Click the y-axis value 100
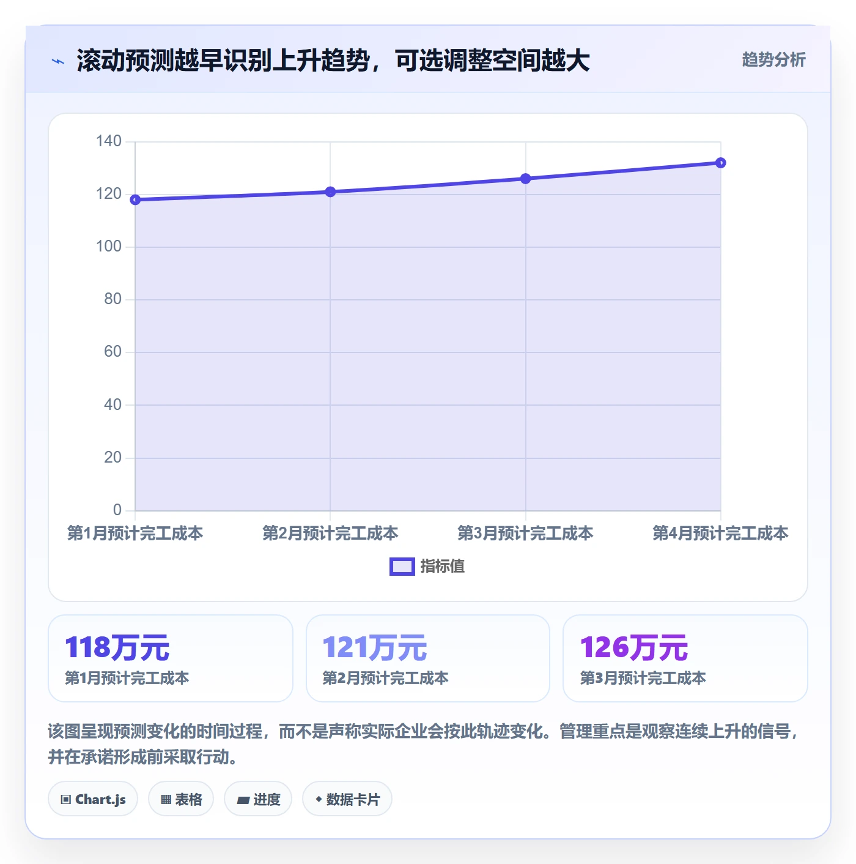The height and width of the screenshot is (864, 856). pos(109,246)
